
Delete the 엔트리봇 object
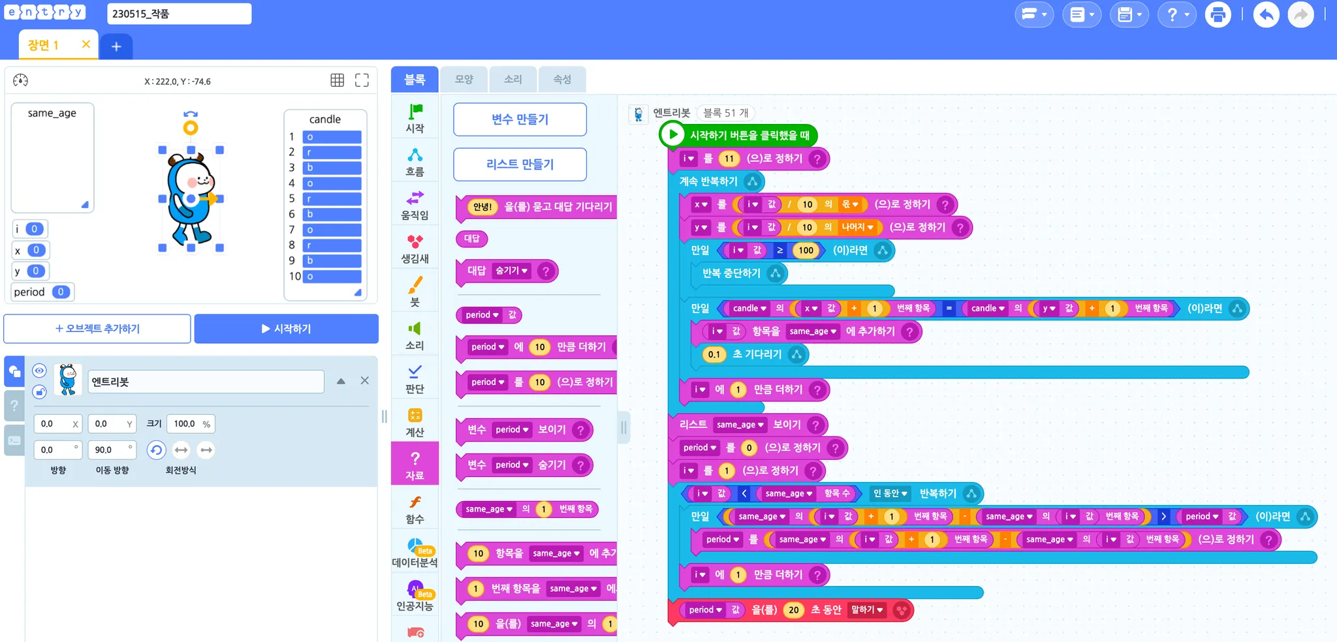[365, 380]
